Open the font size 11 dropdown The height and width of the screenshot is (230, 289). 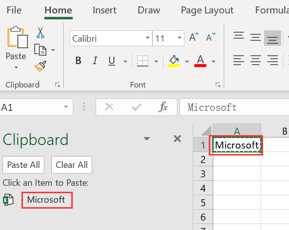pyautogui.click(x=179, y=38)
